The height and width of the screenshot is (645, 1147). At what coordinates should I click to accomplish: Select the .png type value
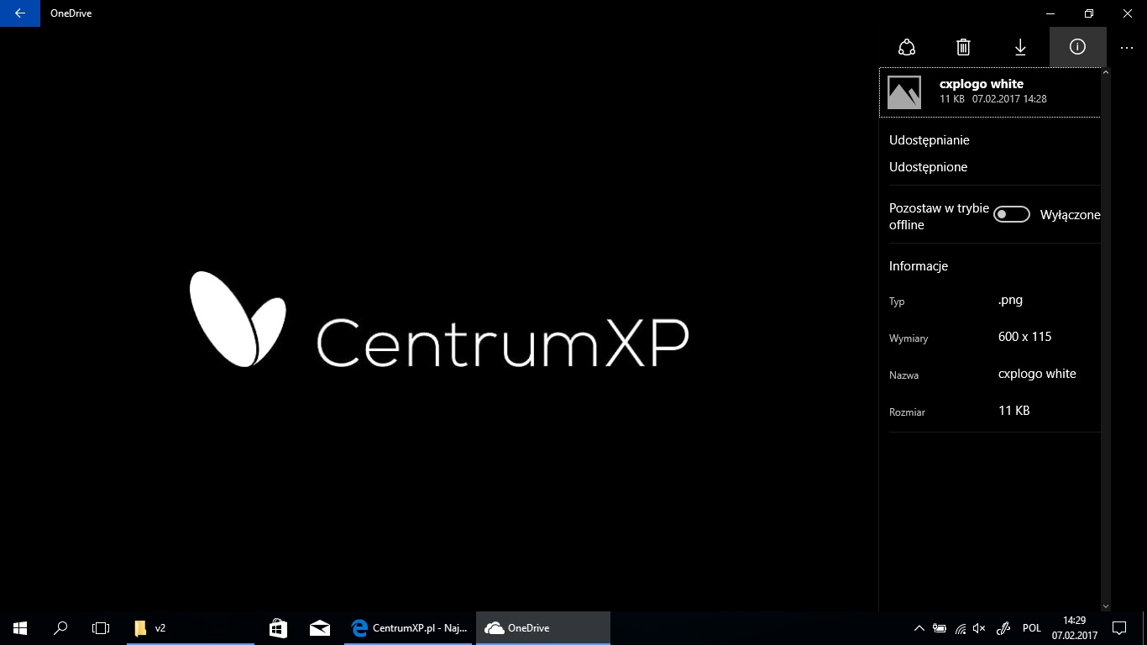point(1010,300)
